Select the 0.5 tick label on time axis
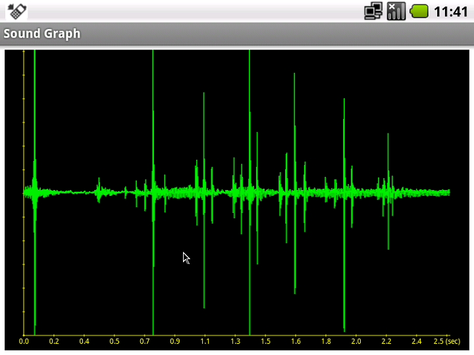This screenshot has width=474, height=355. (115, 341)
